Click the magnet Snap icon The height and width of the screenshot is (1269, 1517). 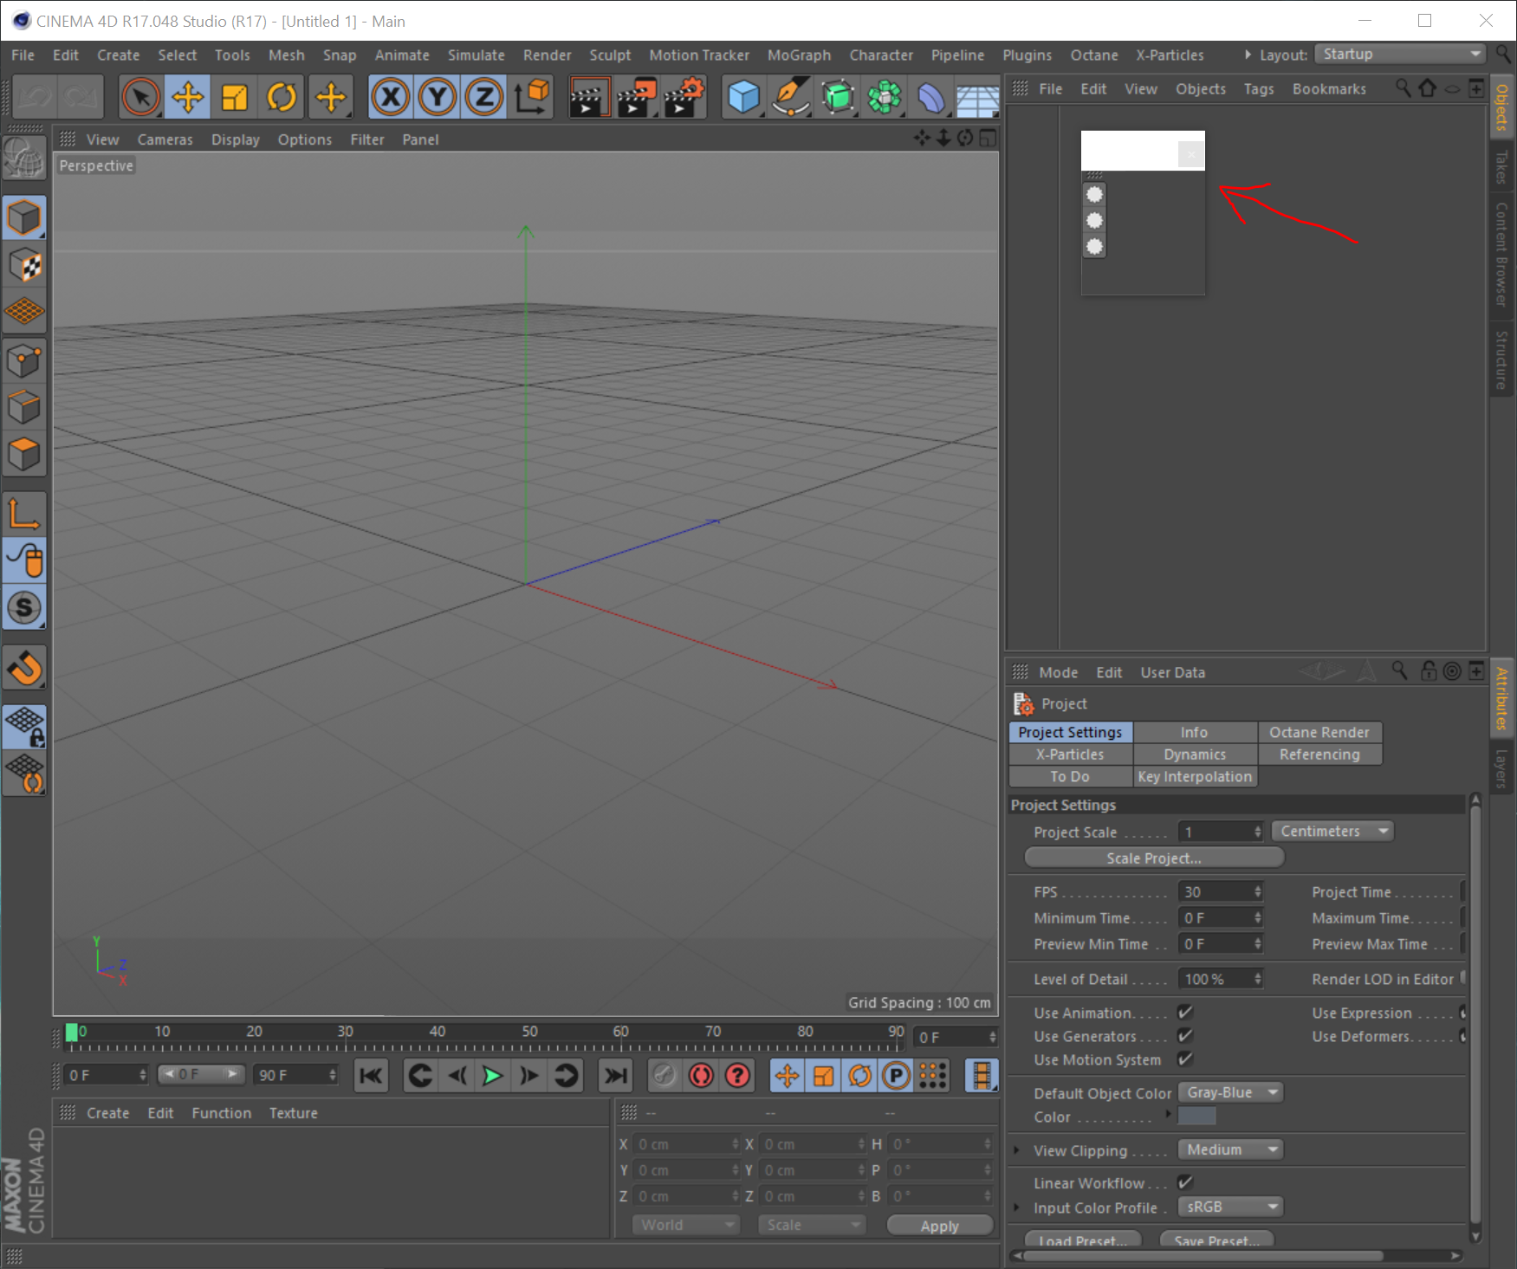24,668
